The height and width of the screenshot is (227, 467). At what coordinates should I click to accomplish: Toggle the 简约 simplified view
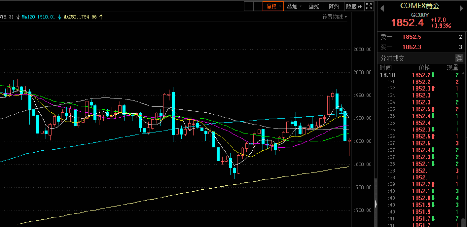(x=334, y=6)
